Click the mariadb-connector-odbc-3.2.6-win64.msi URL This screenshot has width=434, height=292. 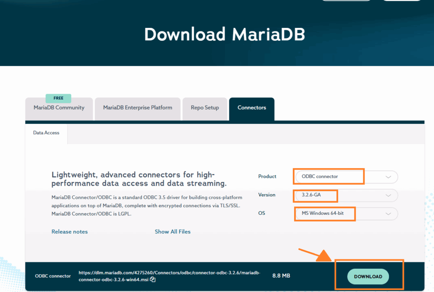(170, 276)
